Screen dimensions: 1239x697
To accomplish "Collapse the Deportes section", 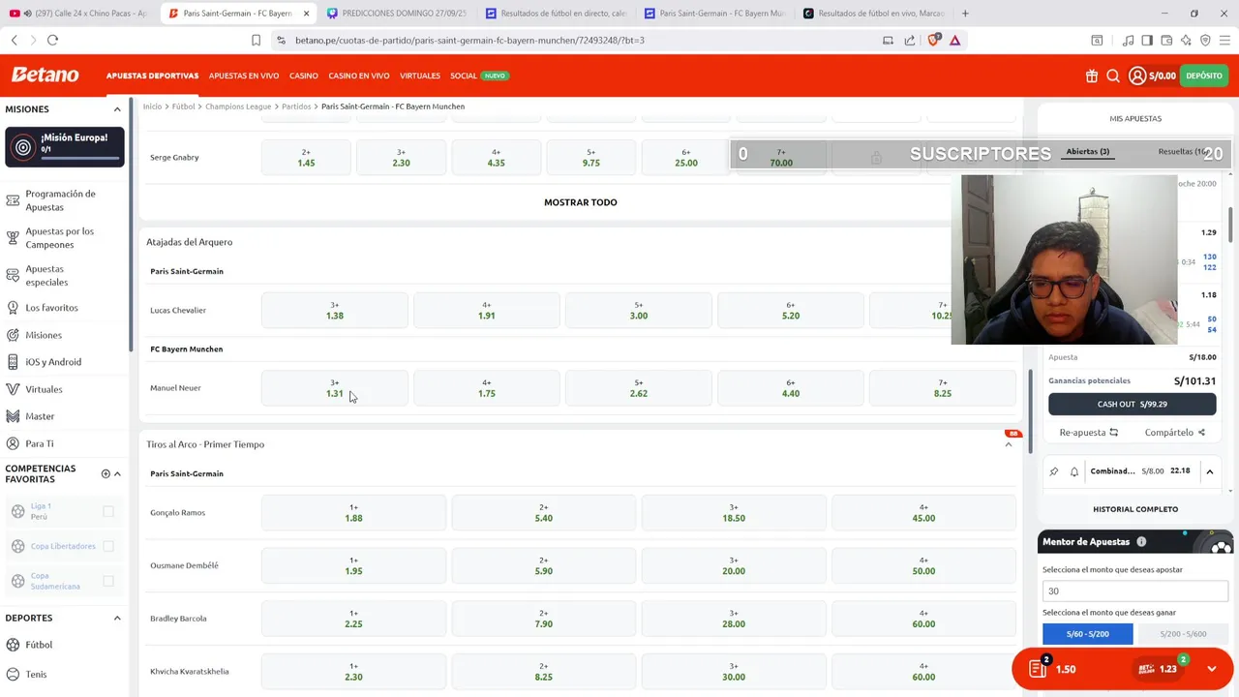I will click(x=117, y=618).
